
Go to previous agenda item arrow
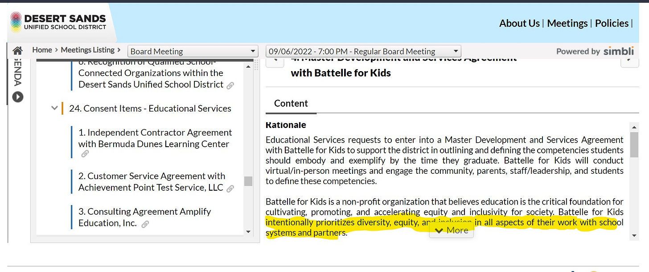(x=275, y=61)
